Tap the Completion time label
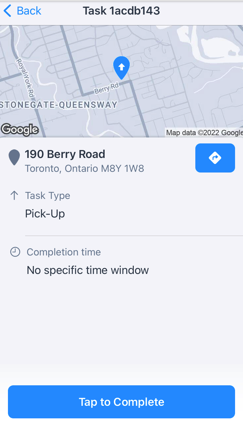 pyautogui.click(x=64, y=252)
